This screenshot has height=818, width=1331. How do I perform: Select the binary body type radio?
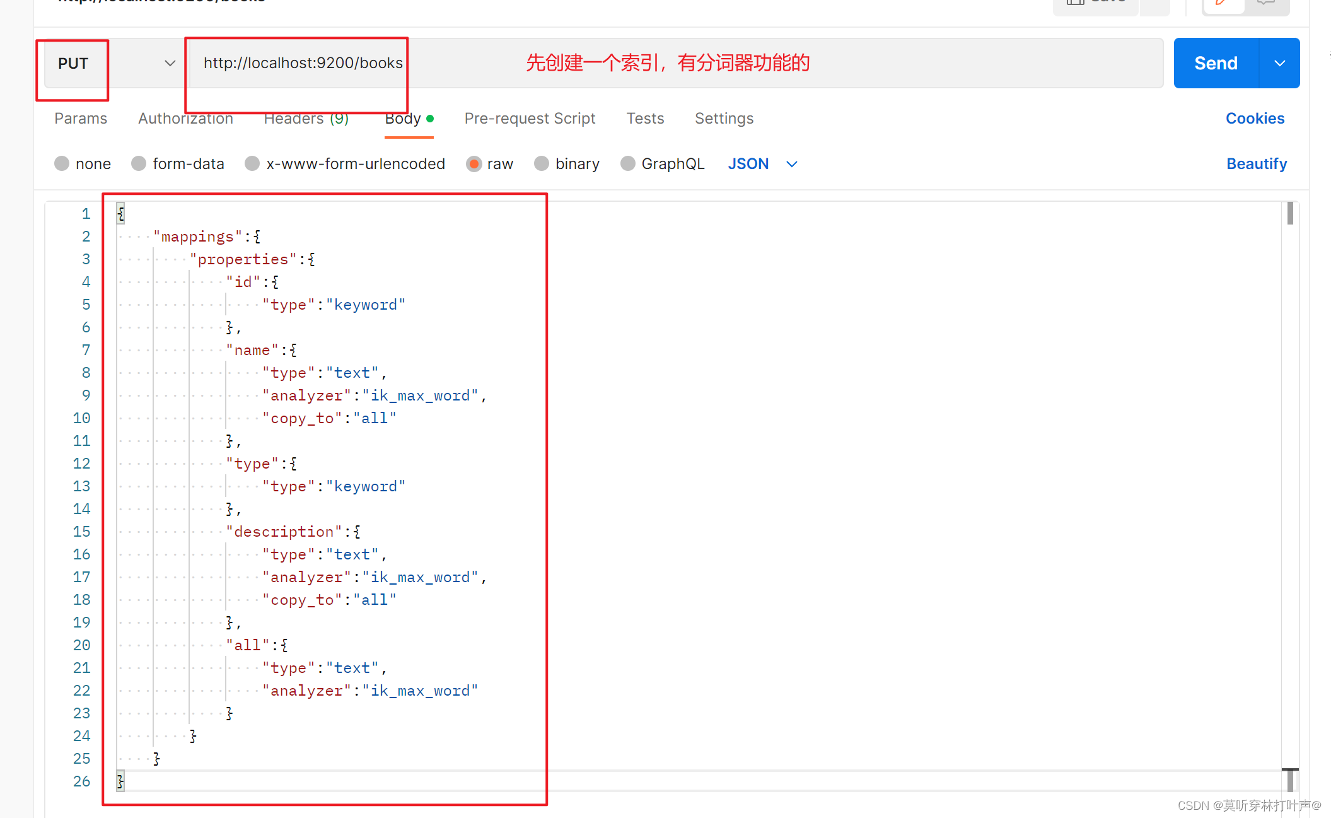[x=542, y=164]
